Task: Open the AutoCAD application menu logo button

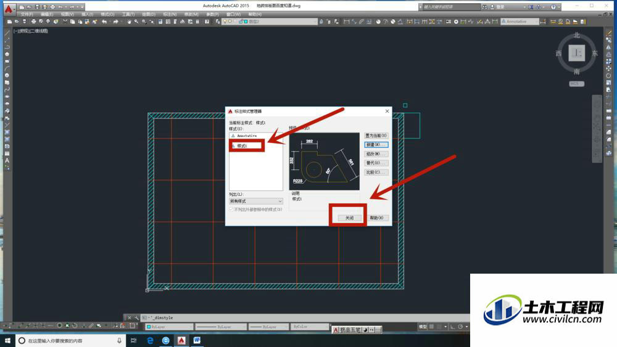Action: pyautogui.click(x=9, y=8)
